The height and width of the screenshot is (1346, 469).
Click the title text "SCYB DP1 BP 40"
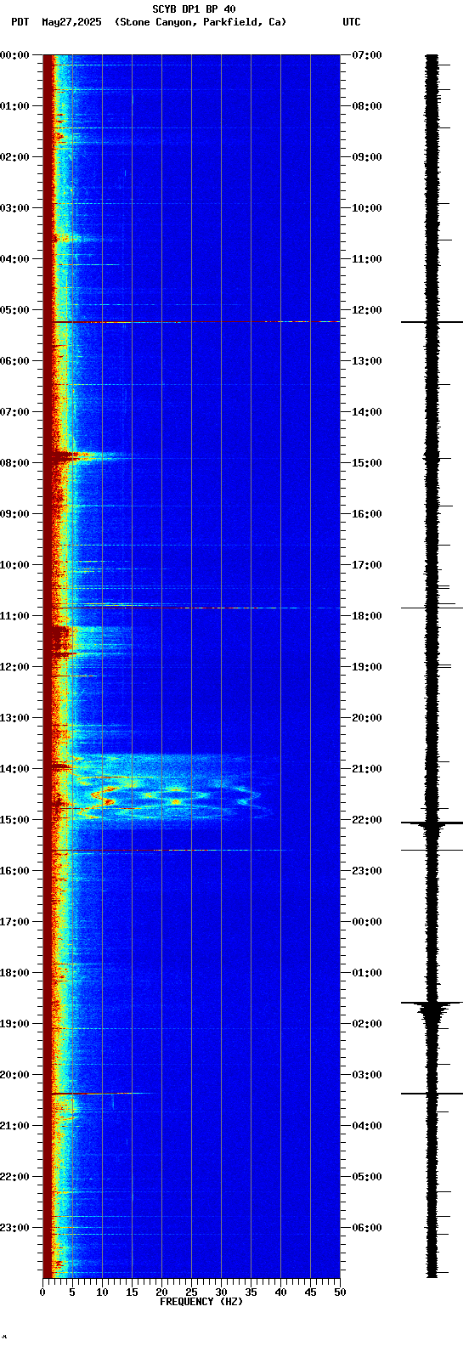click(x=194, y=9)
